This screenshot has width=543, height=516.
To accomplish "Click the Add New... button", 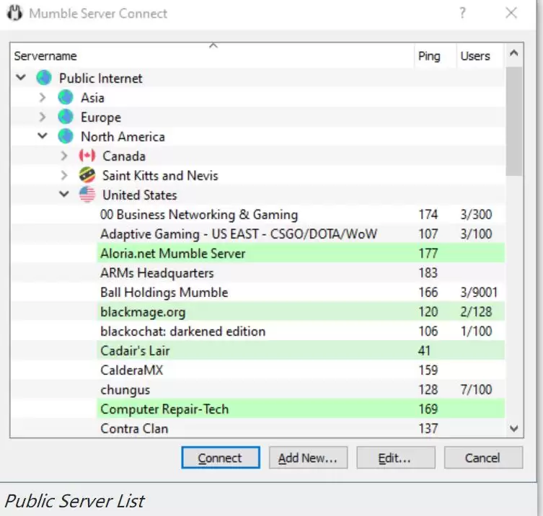I will pyautogui.click(x=308, y=458).
